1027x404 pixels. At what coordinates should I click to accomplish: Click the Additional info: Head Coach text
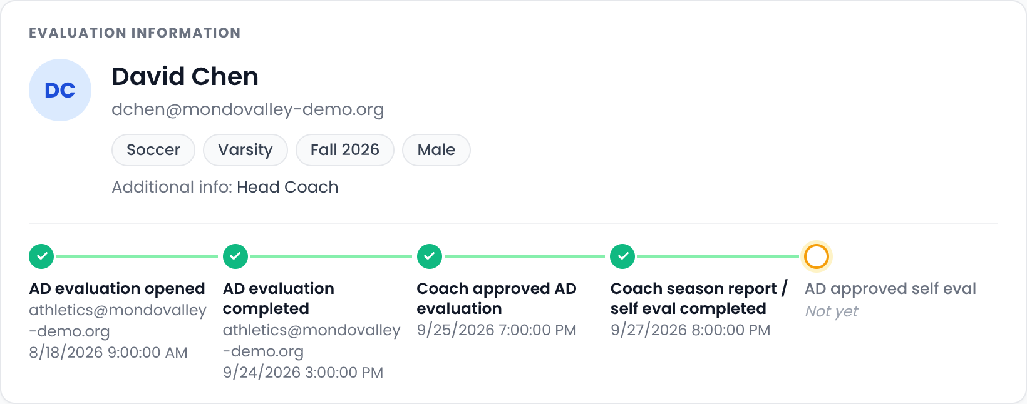click(x=225, y=187)
